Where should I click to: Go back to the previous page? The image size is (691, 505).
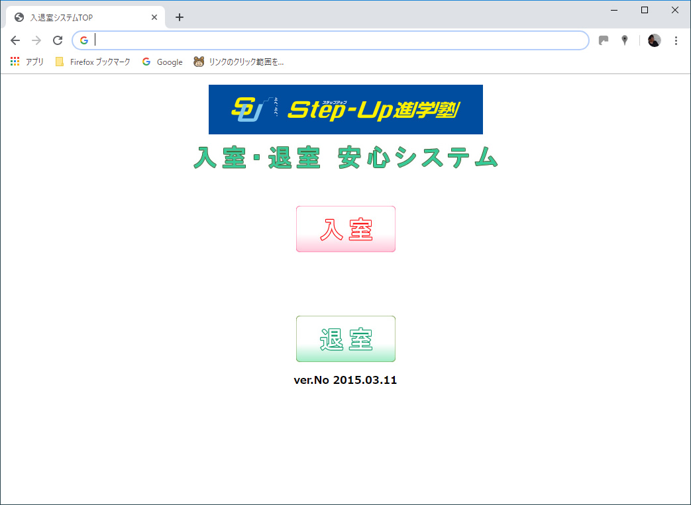15,40
